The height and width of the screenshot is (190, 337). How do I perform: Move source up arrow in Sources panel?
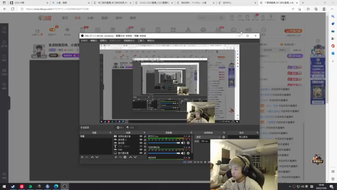pyautogui.click(x=131, y=157)
